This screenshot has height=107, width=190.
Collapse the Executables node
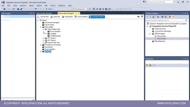(41, 27)
